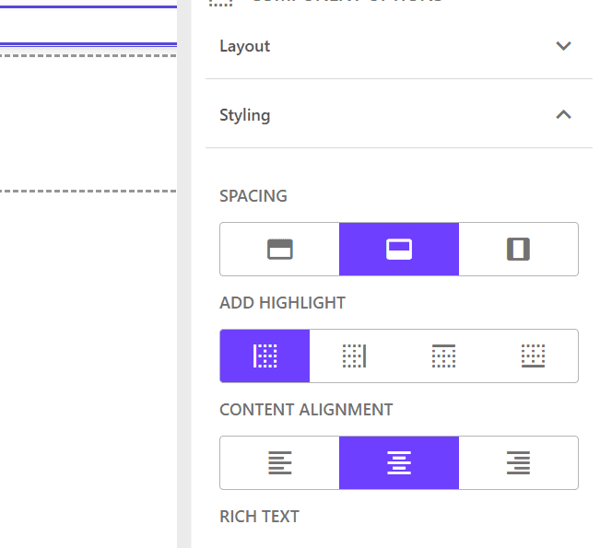Click the Rich Text section label
The image size is (600, 548).
[x=259, y=517]
